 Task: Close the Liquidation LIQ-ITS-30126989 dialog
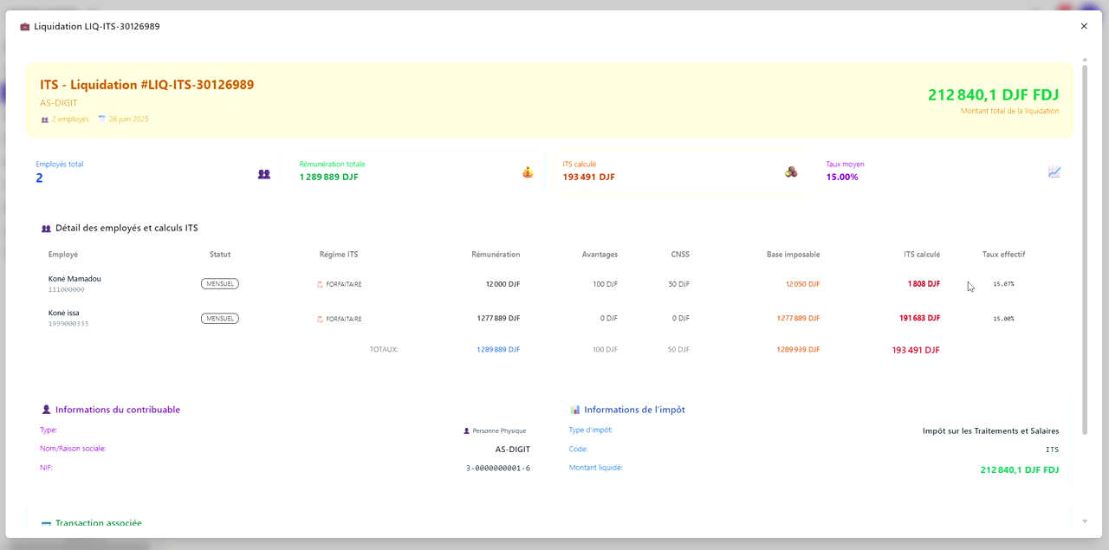point(1084,27)
